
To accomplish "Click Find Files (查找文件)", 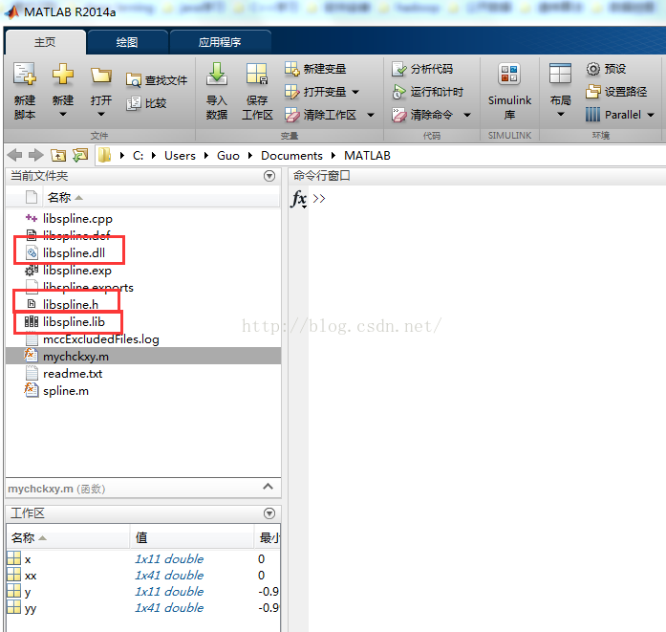I will point(157,80).
